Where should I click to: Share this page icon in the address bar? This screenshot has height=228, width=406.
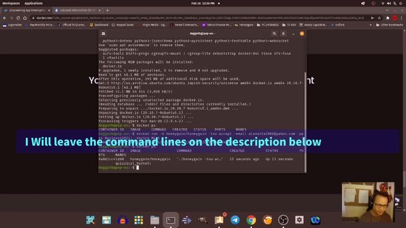coord(372,18)
